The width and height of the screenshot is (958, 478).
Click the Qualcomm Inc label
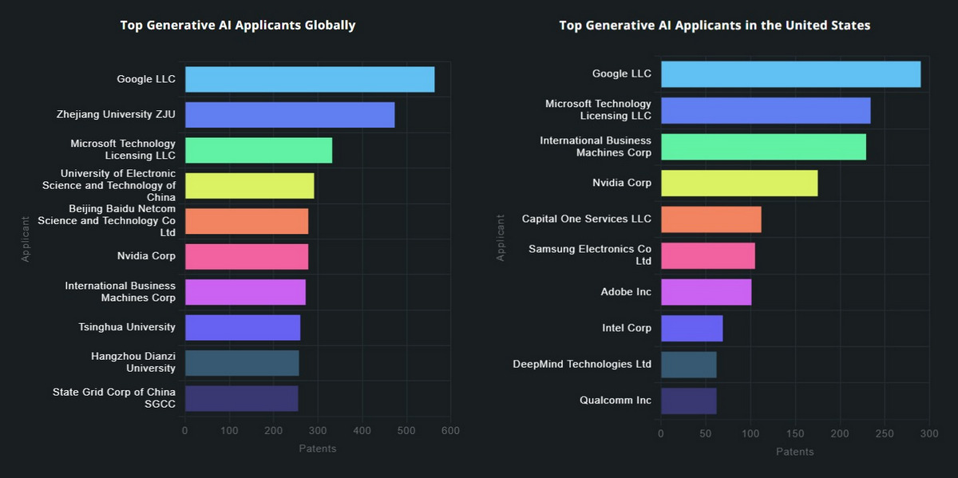click(615, 401)
